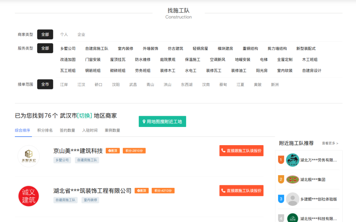This screenshot has width=356, height=222.
Task: Select 企业 merchant type filter
Action: click(x=81, y=35)
